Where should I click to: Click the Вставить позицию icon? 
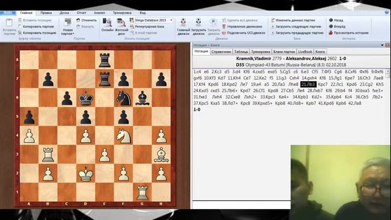[x=20, y=20]
